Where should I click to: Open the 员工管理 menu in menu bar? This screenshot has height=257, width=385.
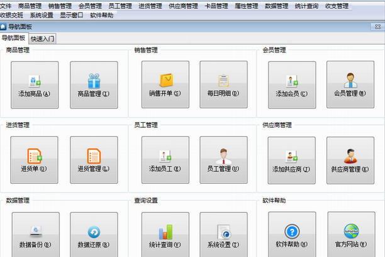tap(120, 6)
